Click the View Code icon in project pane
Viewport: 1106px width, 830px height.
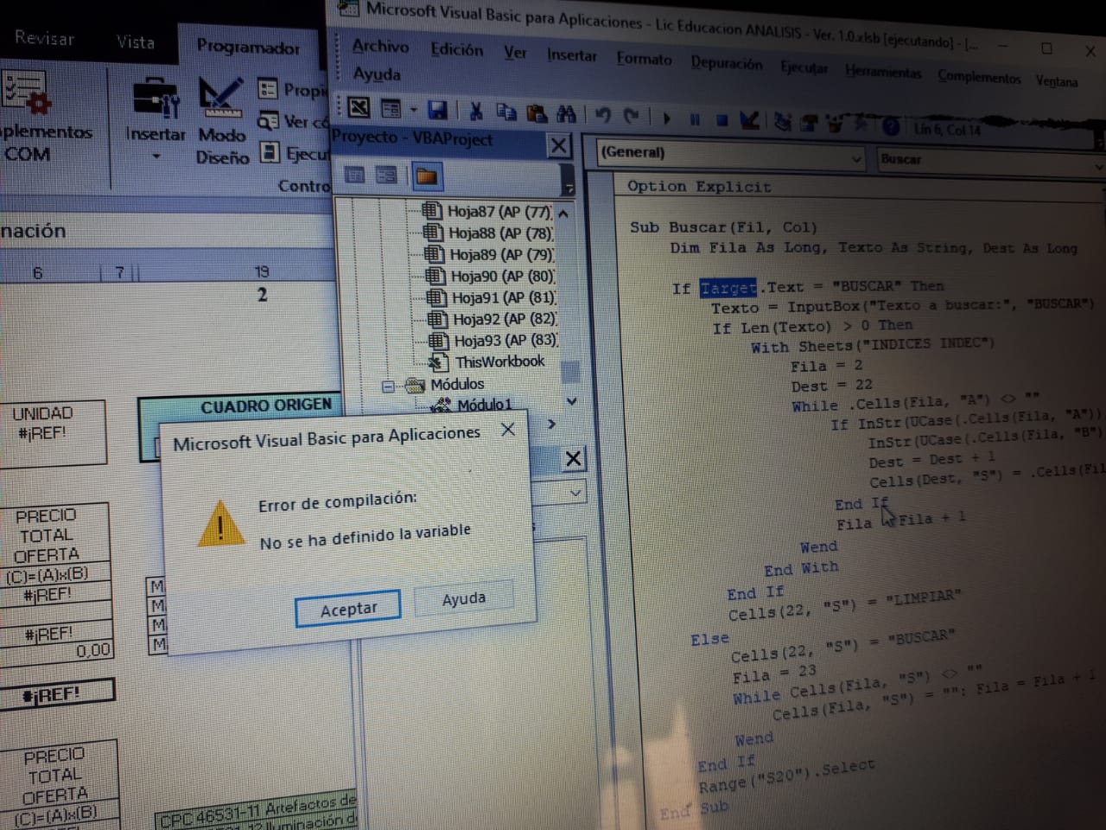354,175
